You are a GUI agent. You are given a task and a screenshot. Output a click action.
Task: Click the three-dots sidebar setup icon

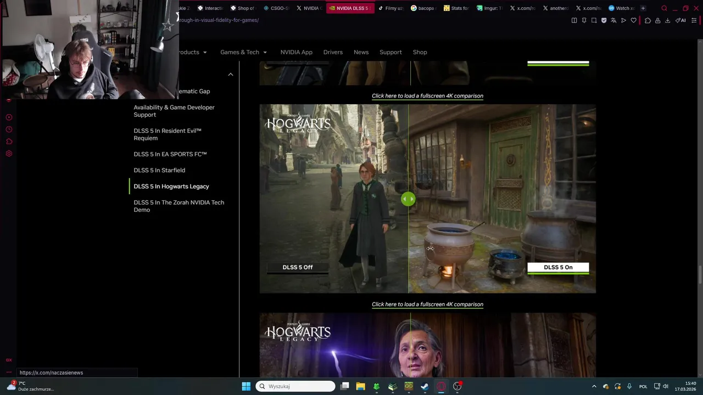9,373
